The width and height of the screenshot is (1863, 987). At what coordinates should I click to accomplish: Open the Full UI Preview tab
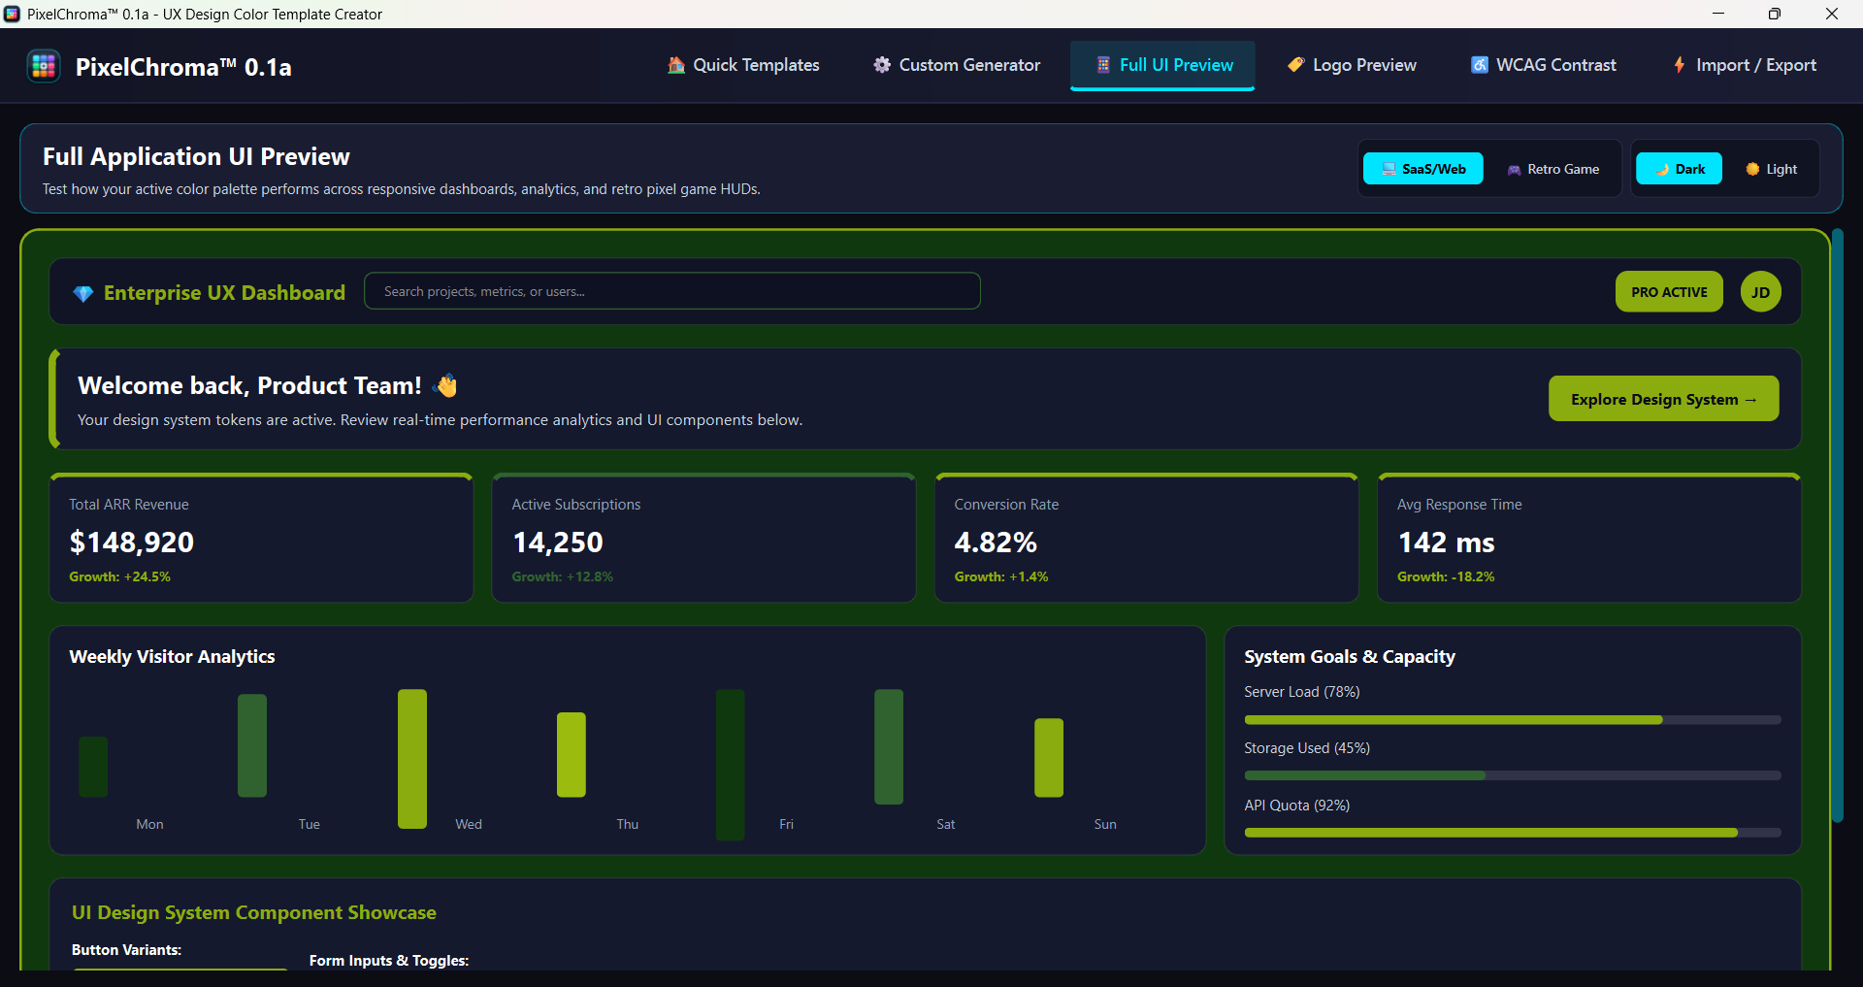point(1162,65)
